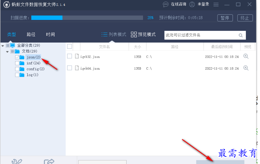Click the share arrow icon at bottom
The width and height of the screenshot is (260, 164).
pos(49,161)
